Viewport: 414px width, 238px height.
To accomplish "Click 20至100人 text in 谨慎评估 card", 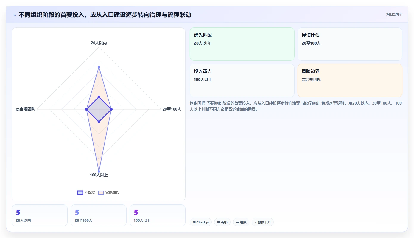I will (x=311, y=43).
